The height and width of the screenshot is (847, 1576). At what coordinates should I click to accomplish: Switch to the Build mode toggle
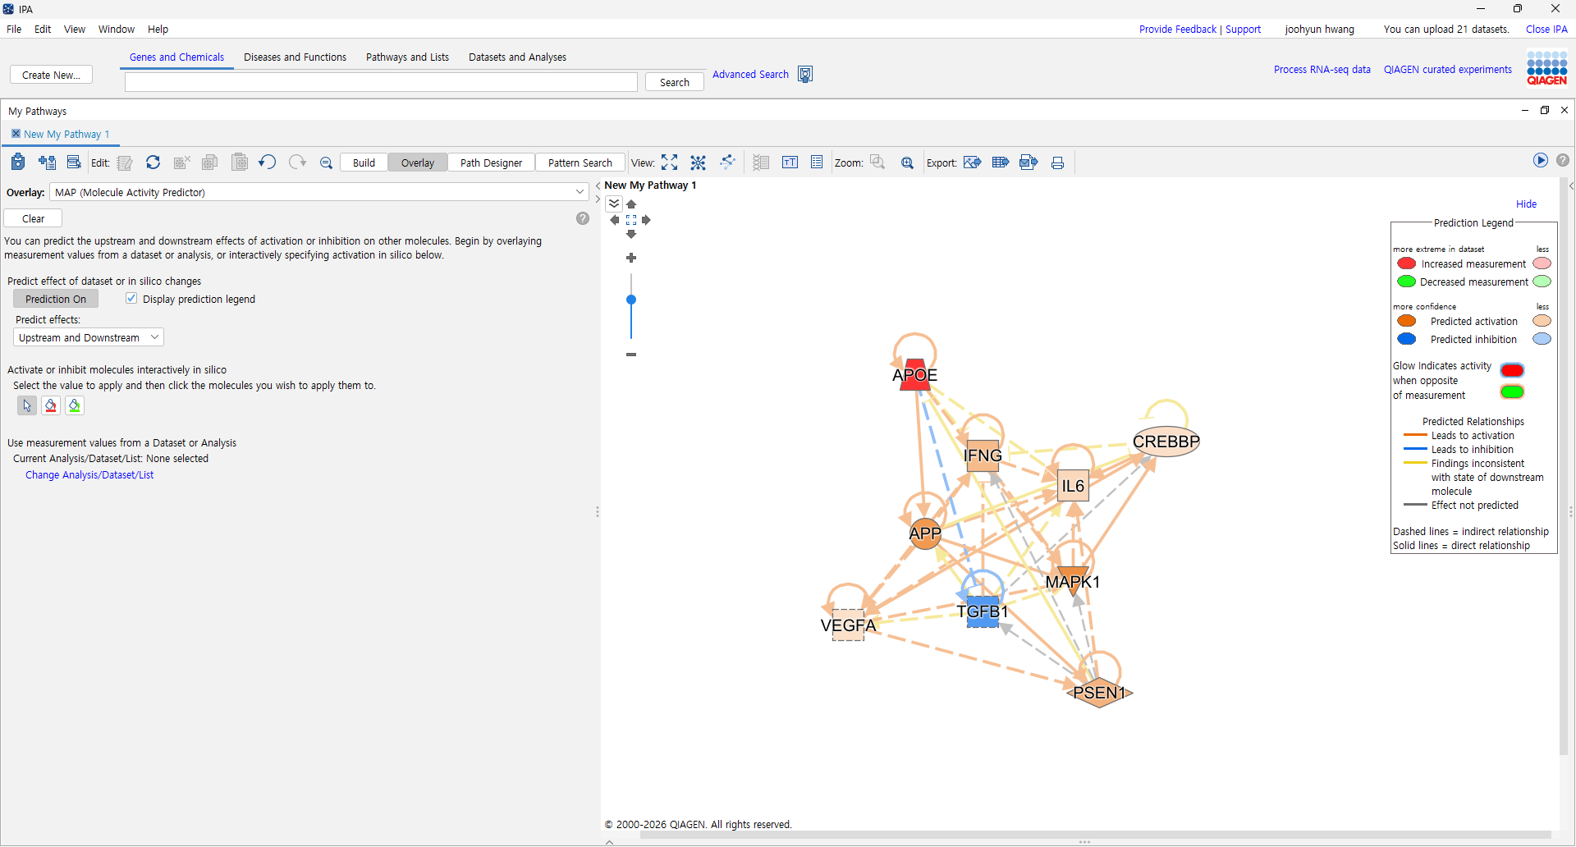click(364, 163)
